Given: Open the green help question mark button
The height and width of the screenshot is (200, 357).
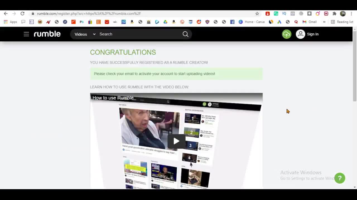Looking at the screenshot, I should [340, 178].
